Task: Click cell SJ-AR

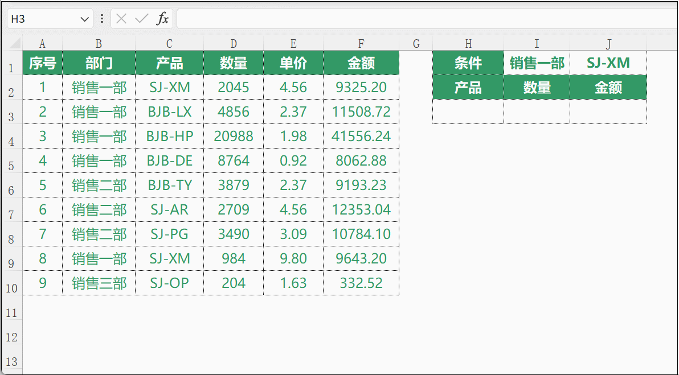Action: click(x=169, y=210)
